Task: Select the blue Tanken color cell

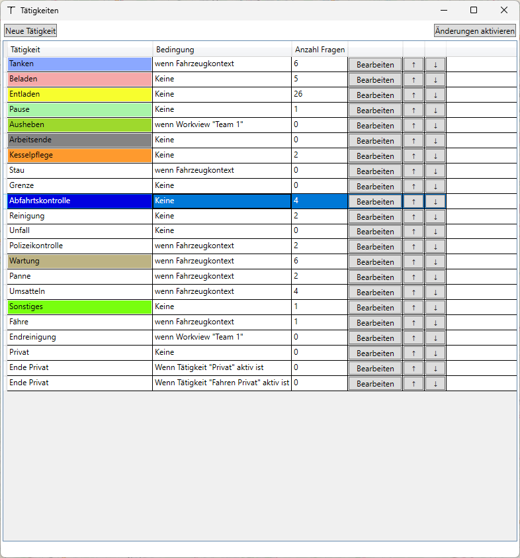Action: pyautogui.click(x=79, y=64)
